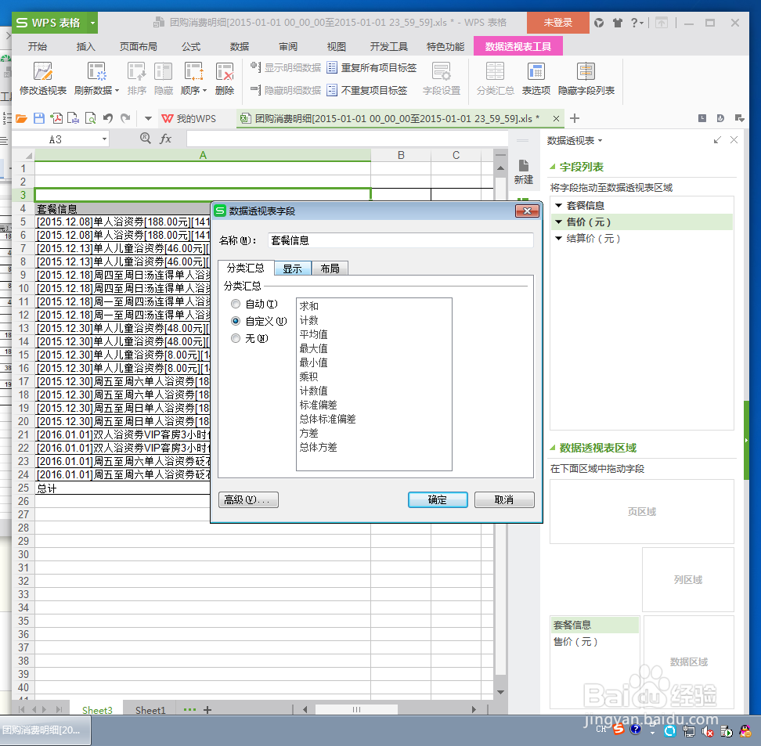Click the Delete icon (删除) in ribbon

click(x=225, y=72)
